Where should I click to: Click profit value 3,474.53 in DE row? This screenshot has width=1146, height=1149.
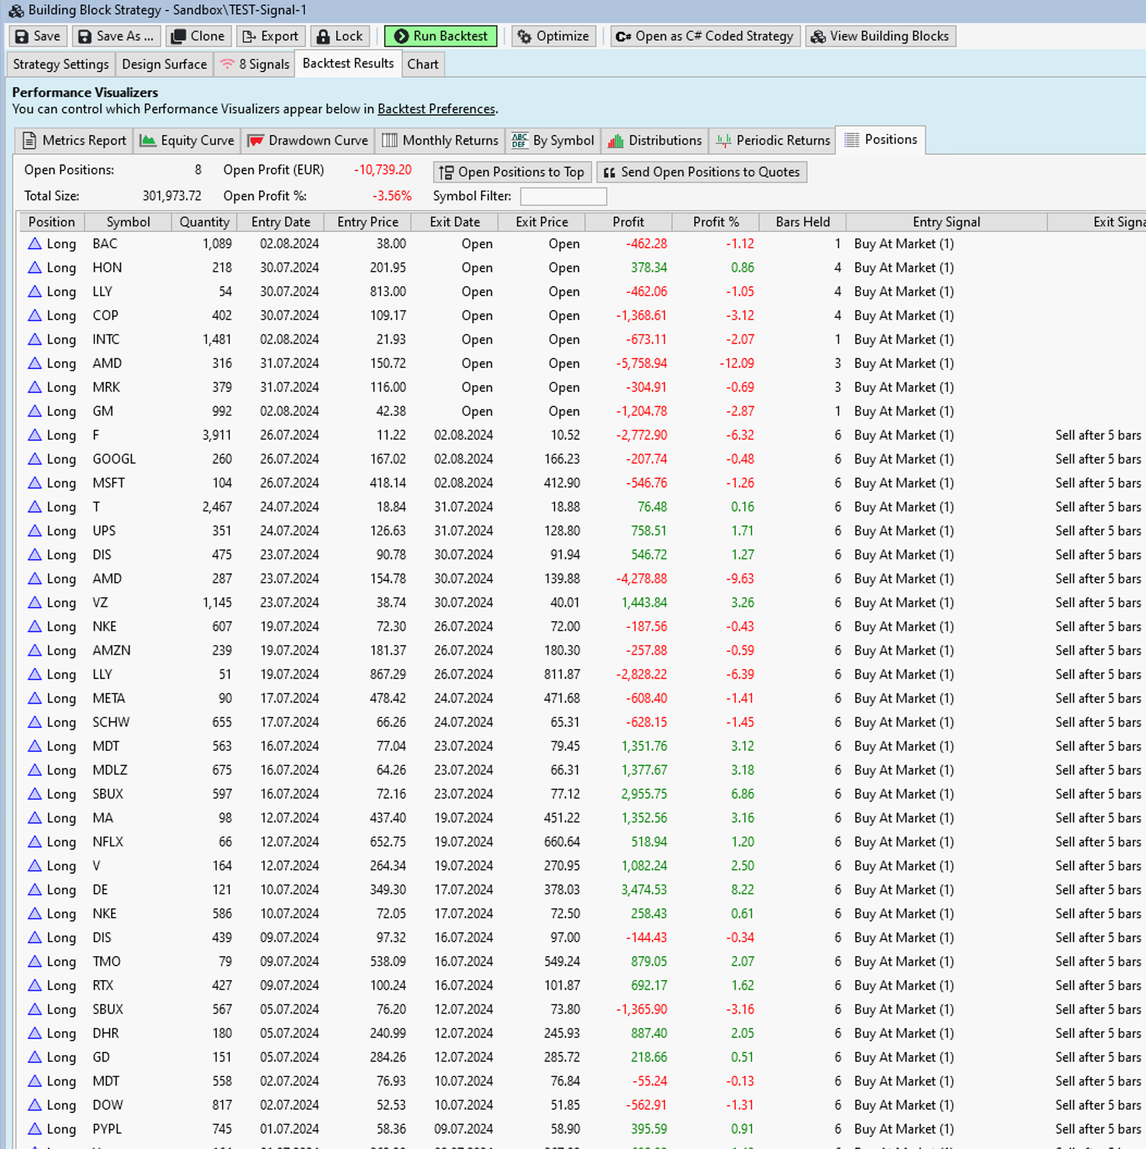pos(644,889)
